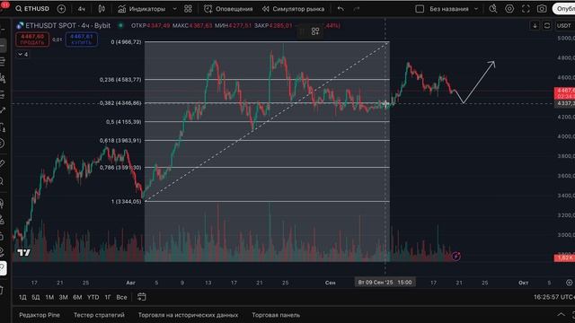Set range to 3М

point(64,297)
